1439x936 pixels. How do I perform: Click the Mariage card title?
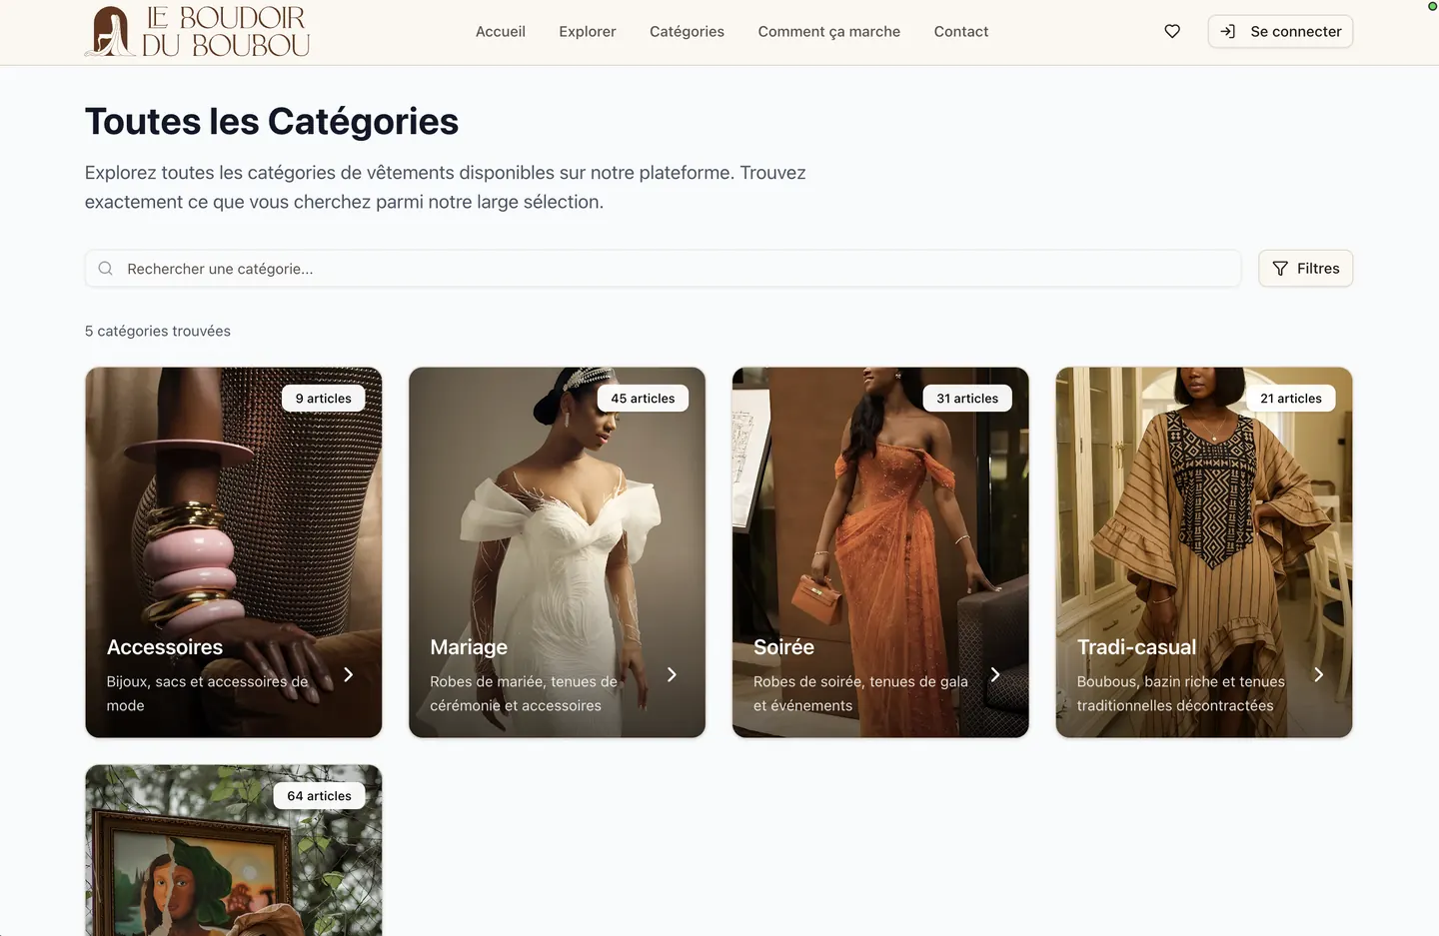tap(469, 647)
